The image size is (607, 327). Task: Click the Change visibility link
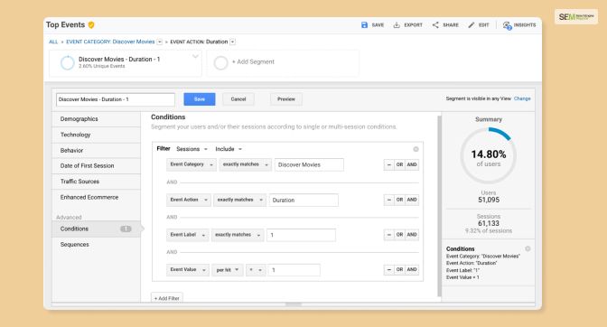click(522, 98)
